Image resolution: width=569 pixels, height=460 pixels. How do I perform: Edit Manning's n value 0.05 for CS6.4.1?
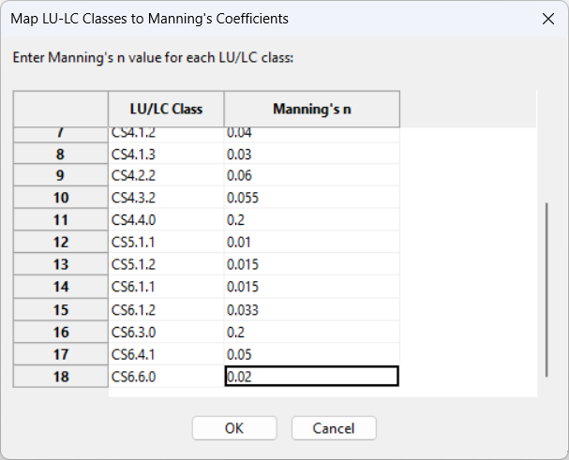point(312,354)
